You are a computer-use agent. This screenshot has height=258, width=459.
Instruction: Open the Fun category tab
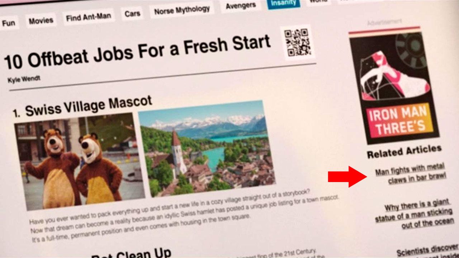point(8,23)
